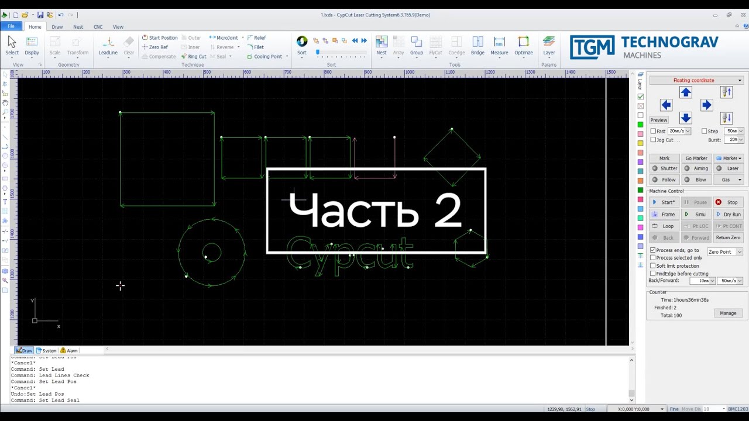Image resolution: width=749 pixels, height=421 pixels.
Task: Switch to the Draw ribbon tab
Action: (x=57, y=27)
